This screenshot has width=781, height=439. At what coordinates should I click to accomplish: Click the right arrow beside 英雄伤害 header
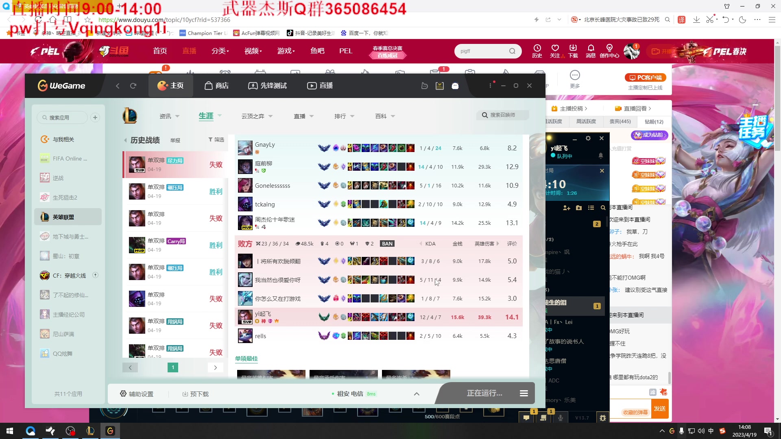pos(497,244)
